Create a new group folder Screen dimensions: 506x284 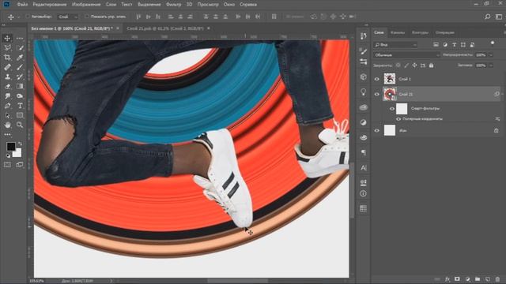coord(478,279)
